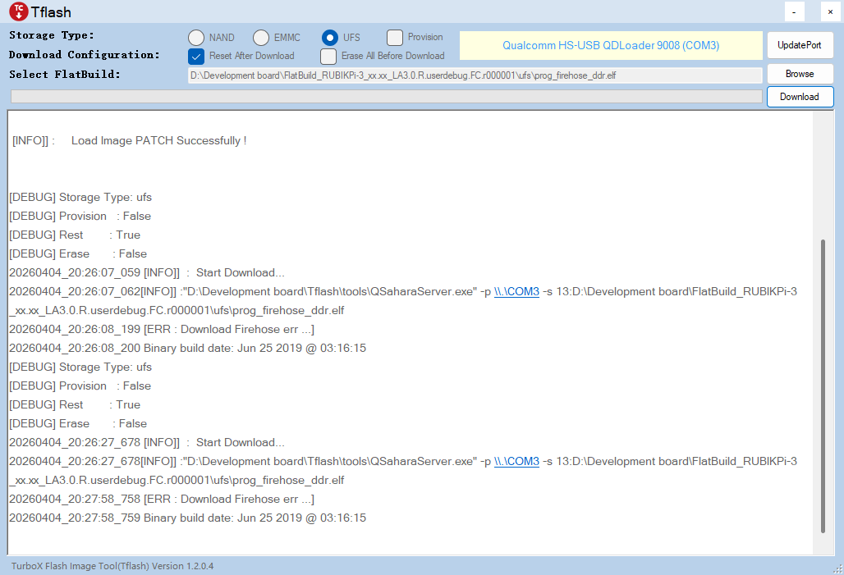Image resolution: width=844 pixels, height=575 pixels.
Task: Click the 20:27:58_758 Download Firehose err line
Action: tap(162, 500)
